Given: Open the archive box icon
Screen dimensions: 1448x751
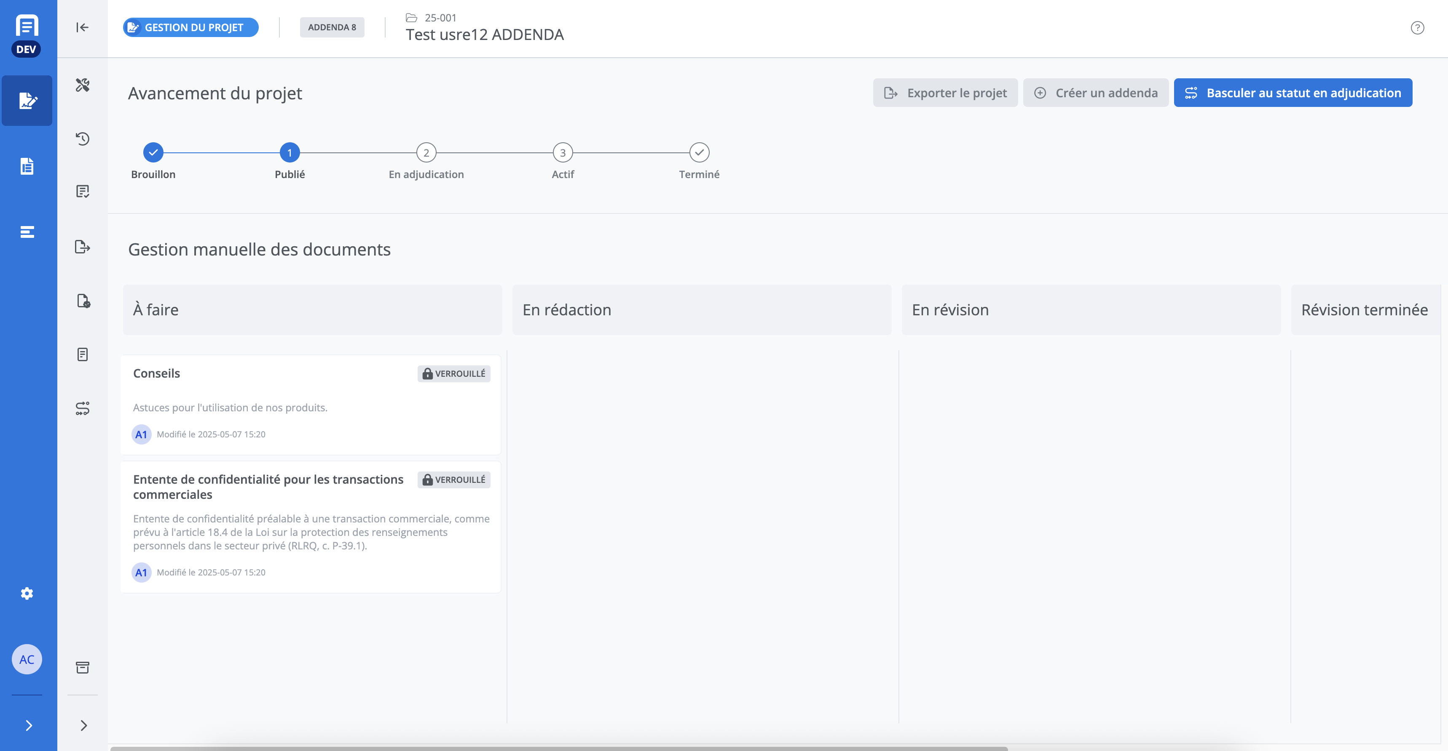Looking at the screenshot, I should point(83,667).
